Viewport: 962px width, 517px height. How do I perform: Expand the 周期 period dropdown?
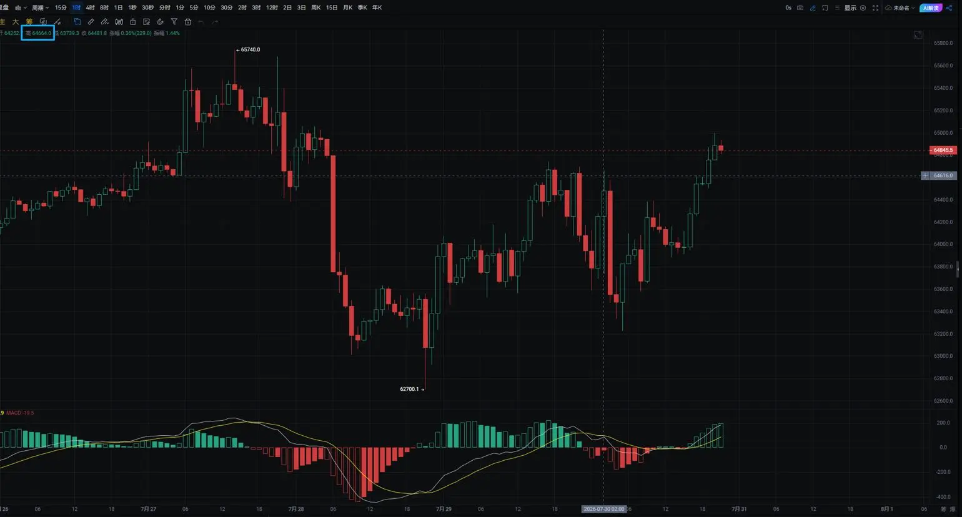tap(40, 7)
